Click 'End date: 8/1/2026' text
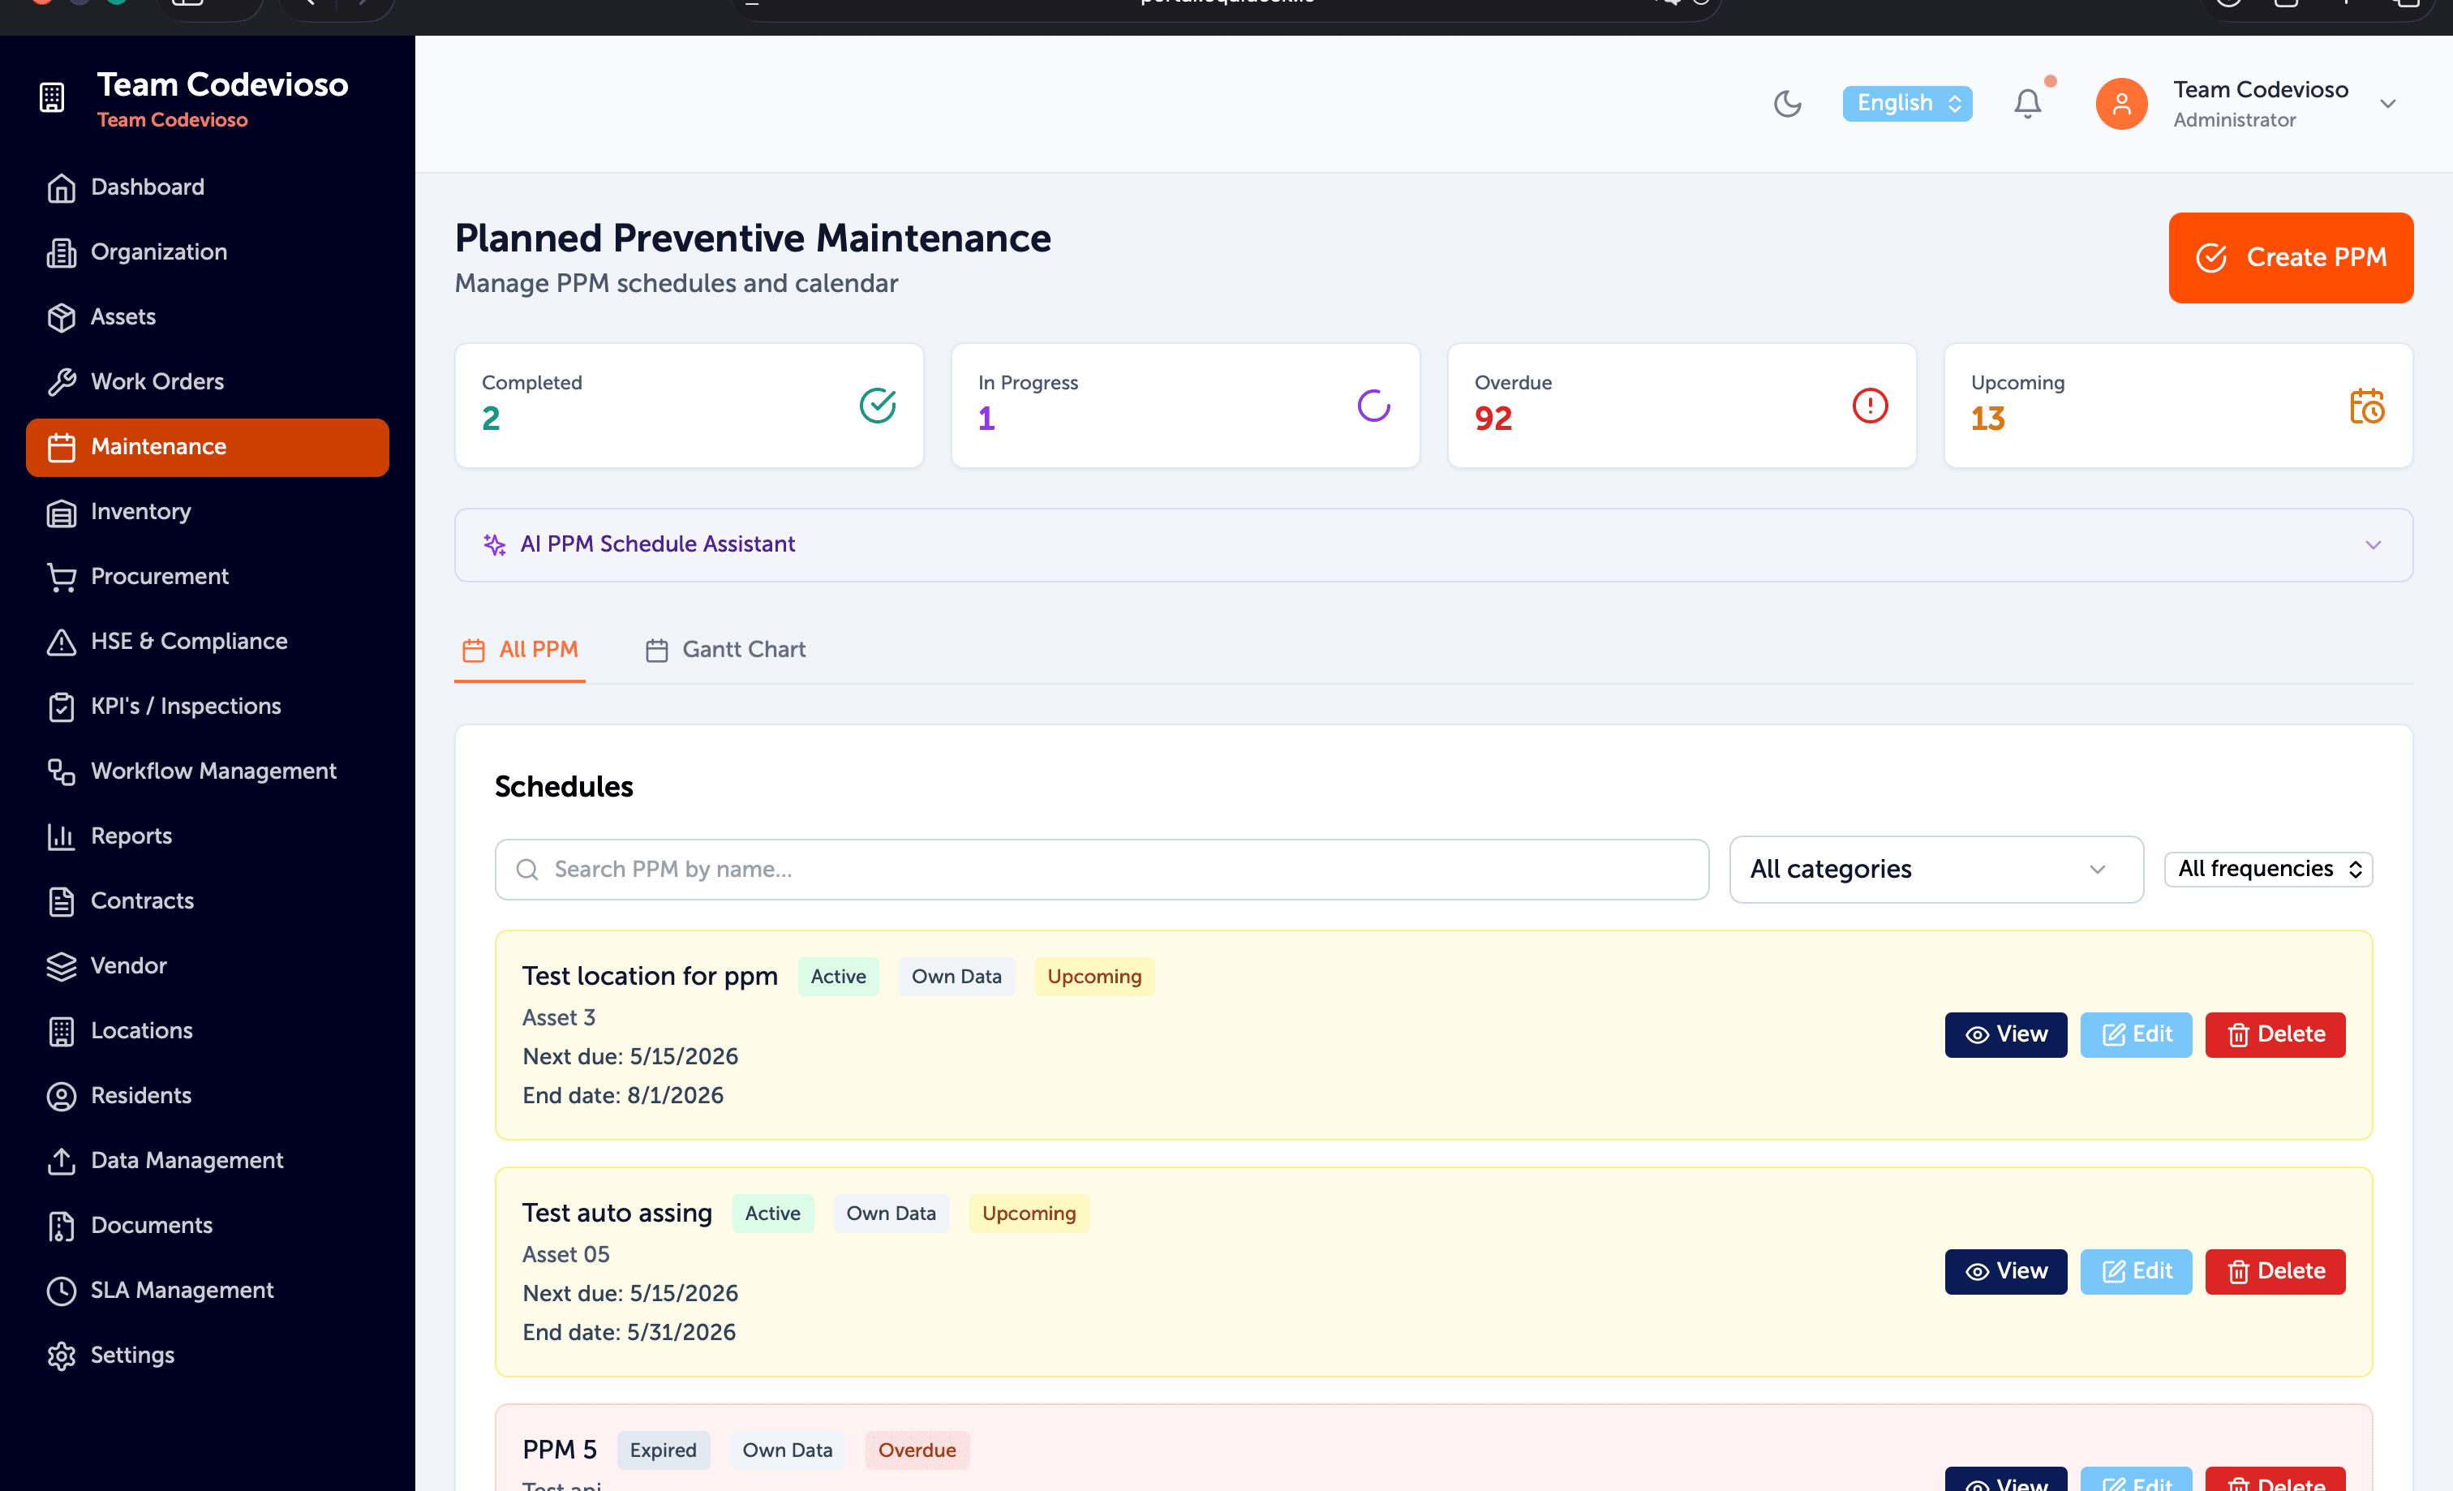The height and width of the screenshot is (1491, 2453). coord(623,1096)
